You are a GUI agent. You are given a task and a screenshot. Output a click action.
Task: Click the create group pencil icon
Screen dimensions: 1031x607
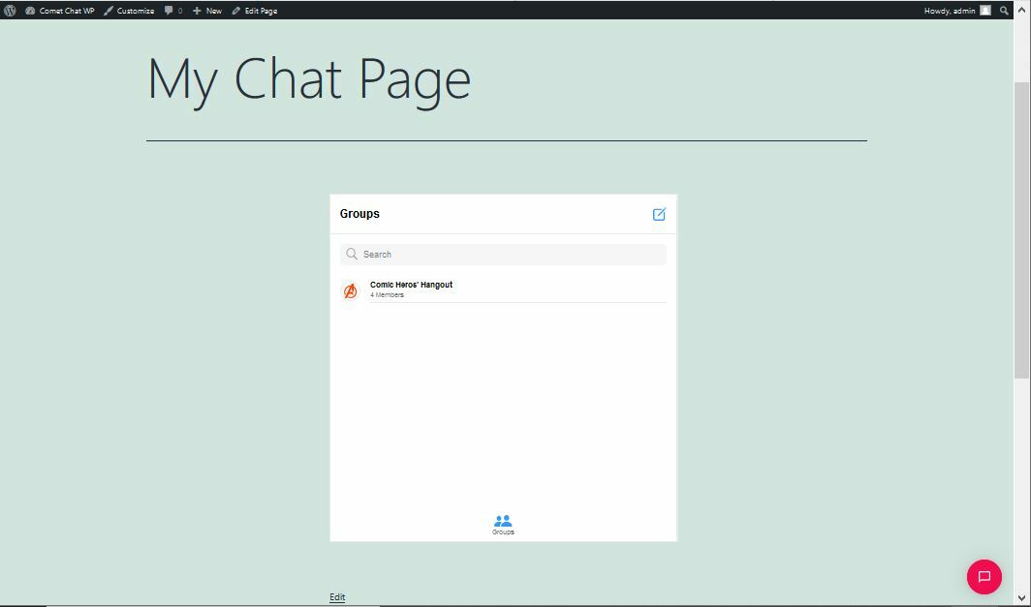659,214
